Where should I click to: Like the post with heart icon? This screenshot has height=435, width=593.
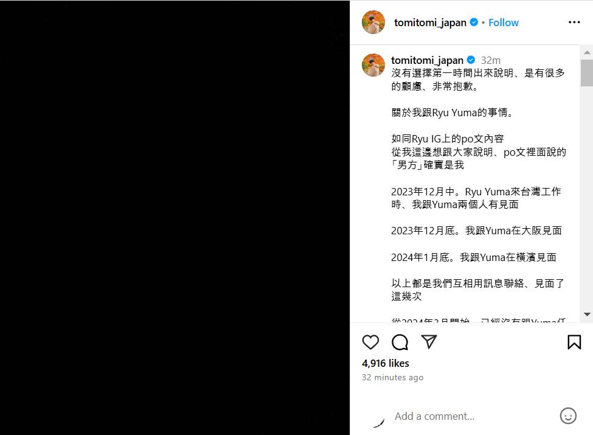[370, 342]
